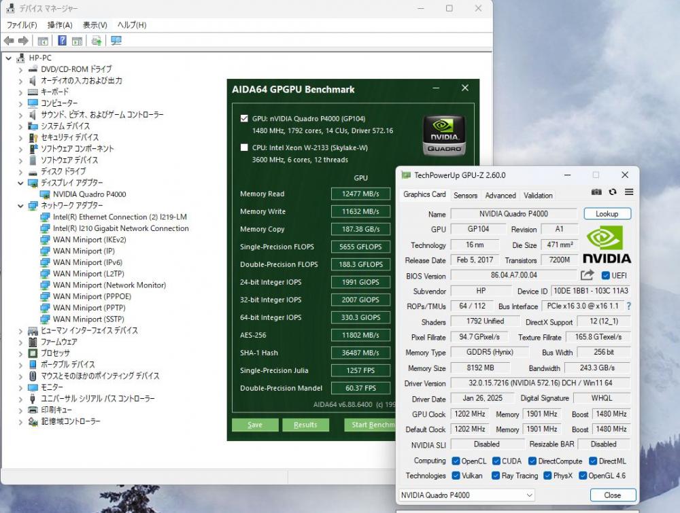The height and width of the screenshot is (513, 680).
Task: Expand the プロセッサ node
Action: point(20,353)
